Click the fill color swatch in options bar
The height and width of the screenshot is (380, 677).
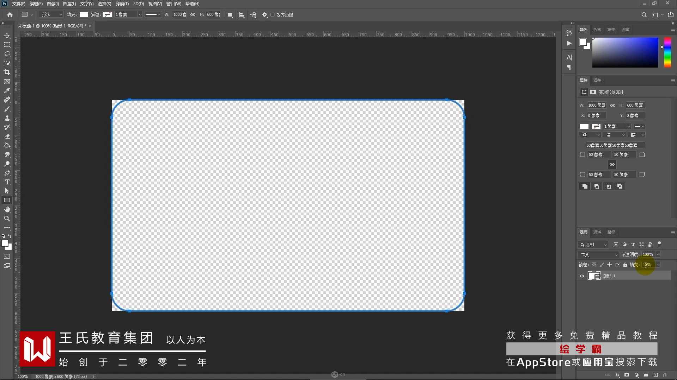pyautogui.click(x=84, y=14)
